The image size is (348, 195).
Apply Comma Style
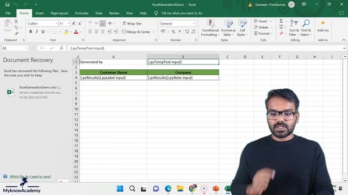pyautogui.click(x=179, y=31)
